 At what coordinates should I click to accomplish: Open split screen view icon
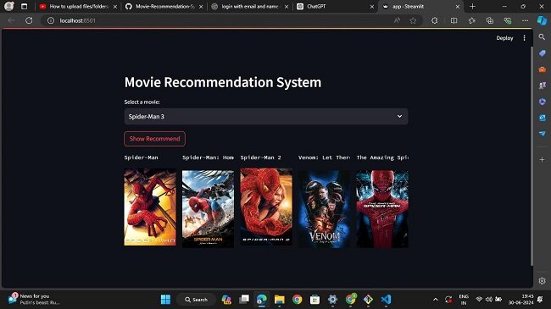454,20
